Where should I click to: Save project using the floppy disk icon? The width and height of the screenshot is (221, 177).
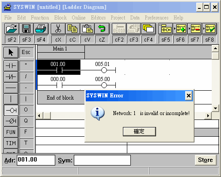pos(27,29)
